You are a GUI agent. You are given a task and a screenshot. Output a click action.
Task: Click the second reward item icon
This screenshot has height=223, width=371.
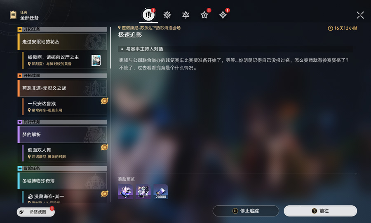[143, 192]
